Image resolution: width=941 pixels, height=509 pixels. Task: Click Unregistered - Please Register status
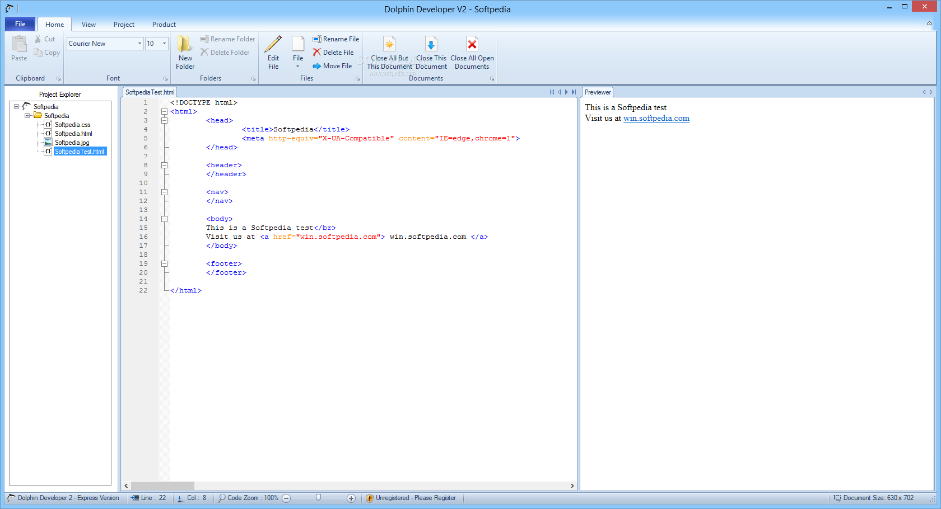coord(411,498)
